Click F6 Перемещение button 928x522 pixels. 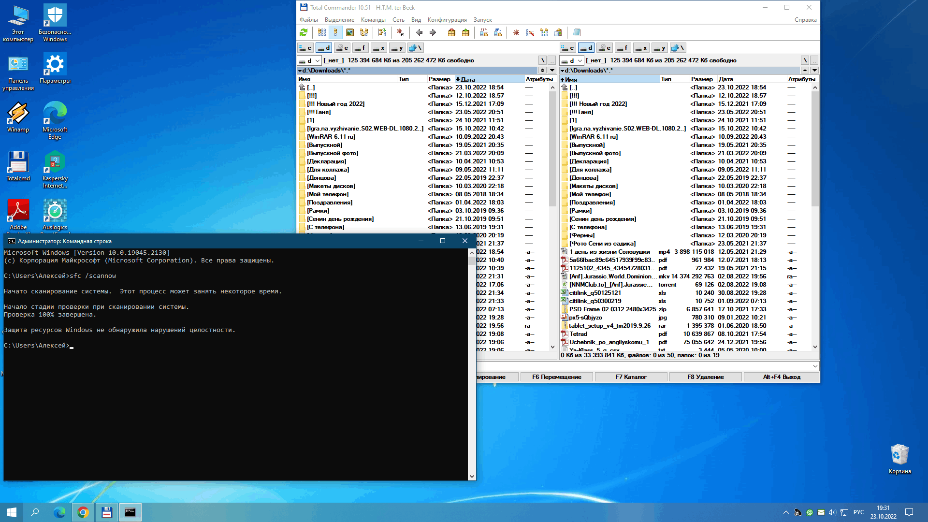(557, 377)
